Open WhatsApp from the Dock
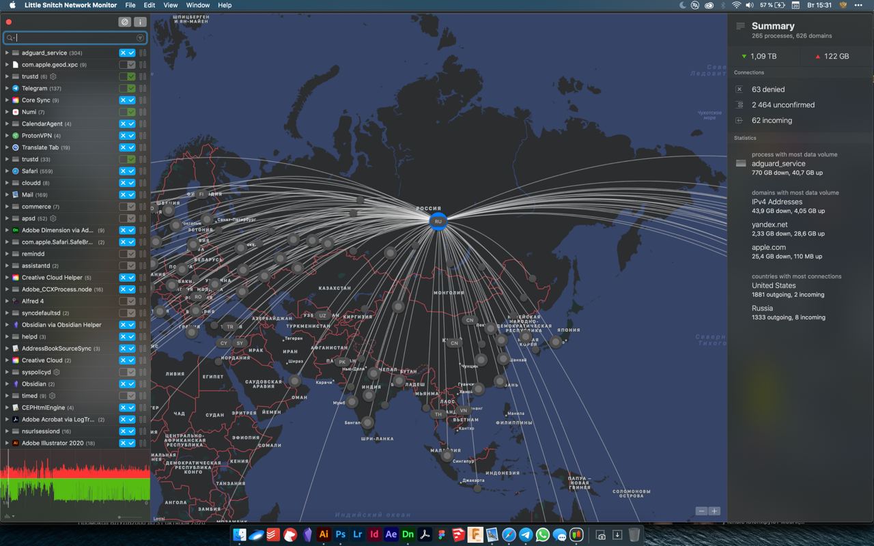This screenshot has height=546, width=874. [x=543, y=535]
